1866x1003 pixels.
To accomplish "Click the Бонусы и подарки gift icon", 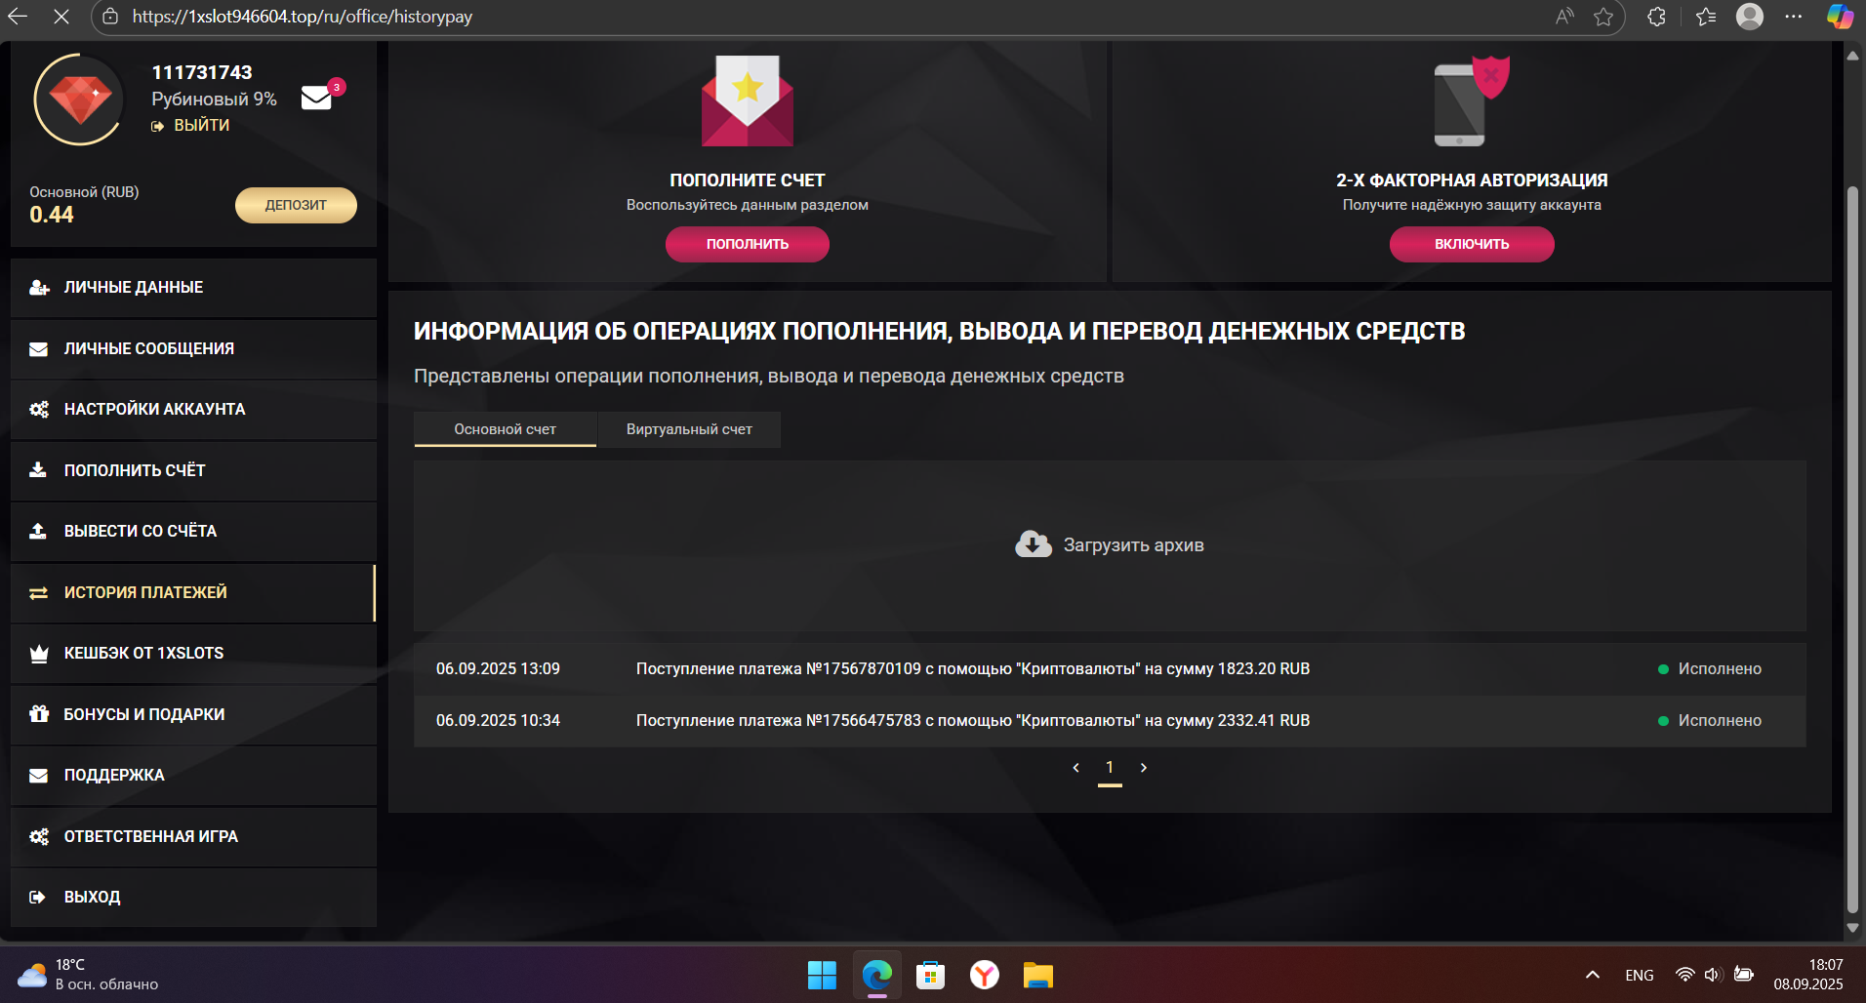I will point(38,713).
